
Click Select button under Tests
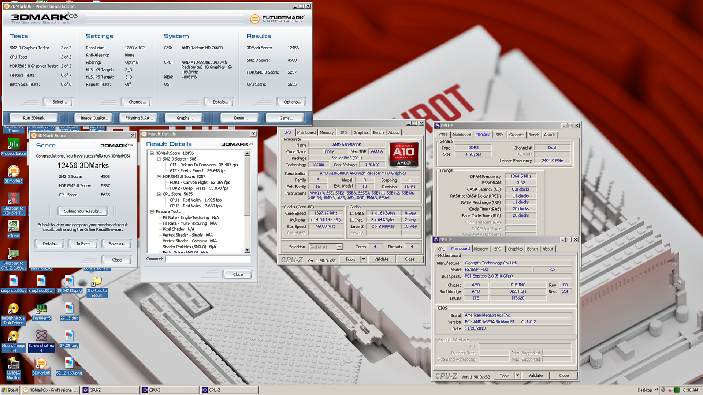tap(59, 102)
